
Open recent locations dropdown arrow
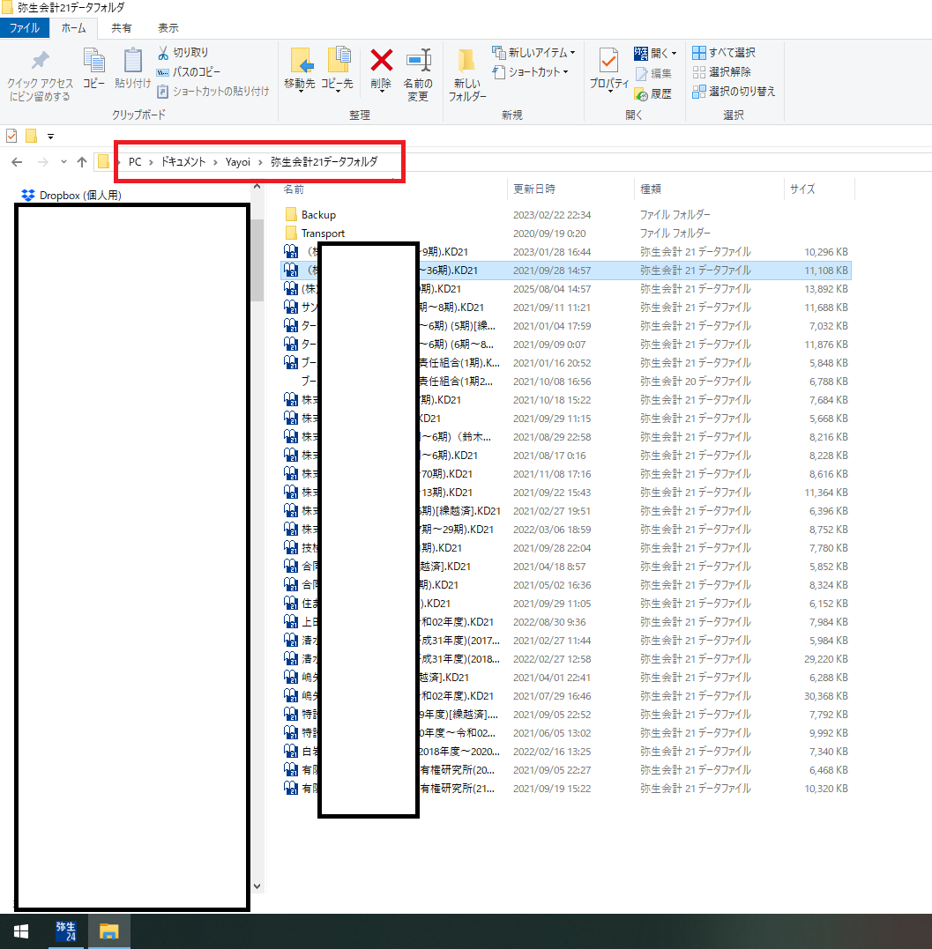click(x=63, y=162)
